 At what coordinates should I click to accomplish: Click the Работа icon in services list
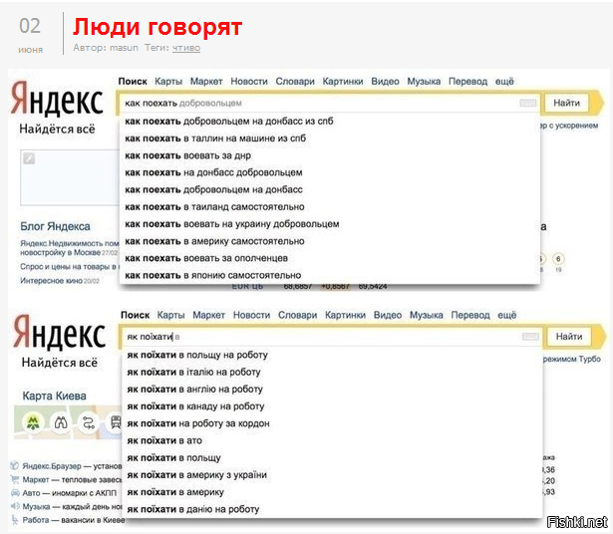[15, 520]
